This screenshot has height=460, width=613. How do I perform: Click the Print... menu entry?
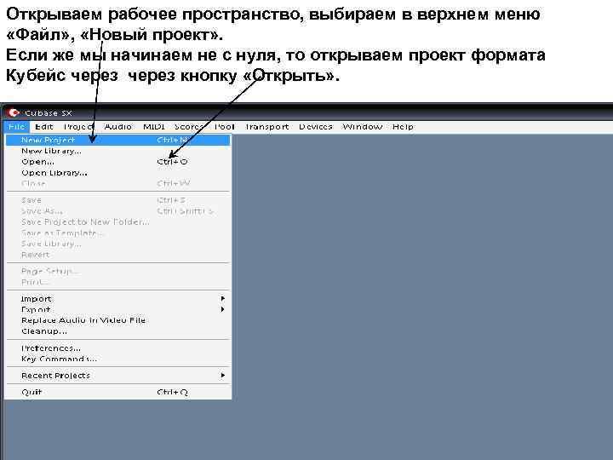click(118, 282)
